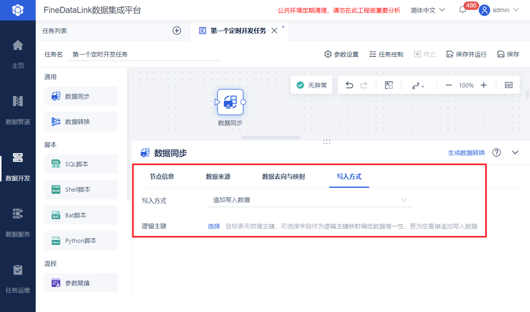530x312 pixels.
Task: Go to 数据管道 in the sidebar
Action: pos(18,110)
